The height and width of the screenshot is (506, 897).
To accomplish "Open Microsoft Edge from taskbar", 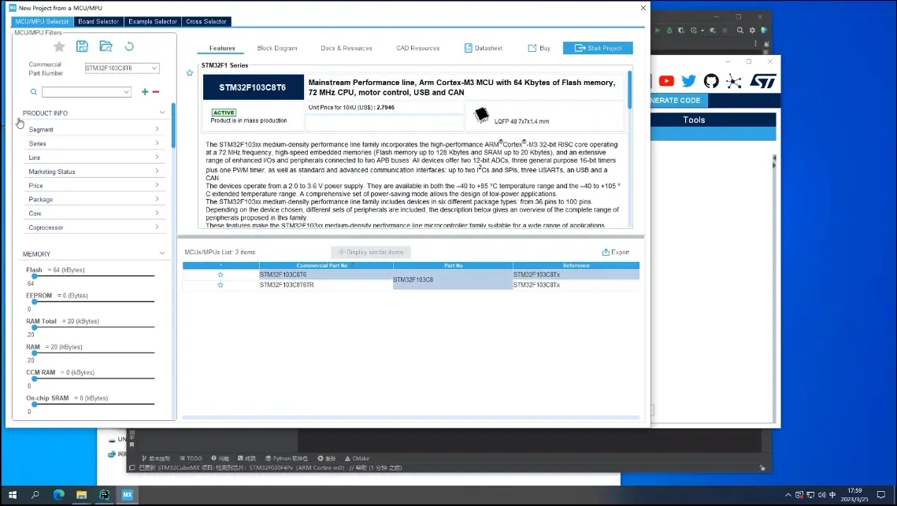I will pos(58,494).
